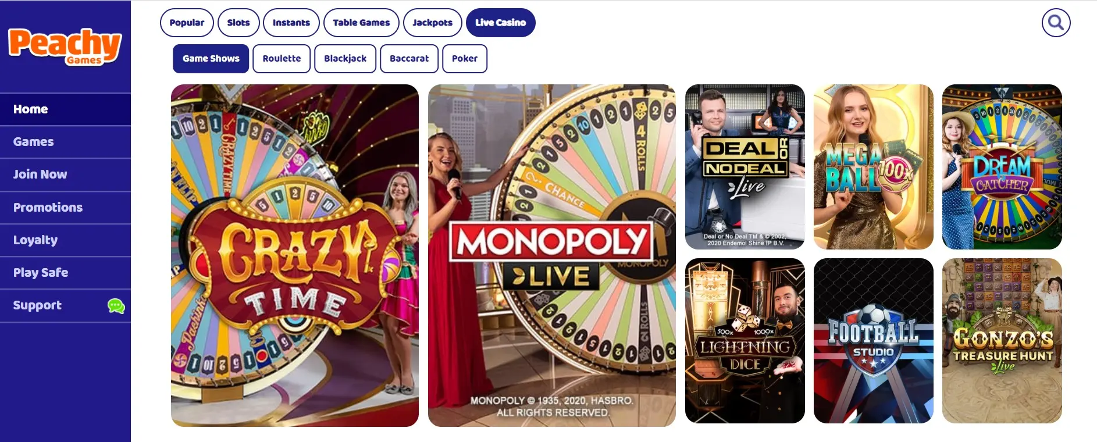
Task: Select the Jackpots category tab
Action: click(x=432, y=23)
